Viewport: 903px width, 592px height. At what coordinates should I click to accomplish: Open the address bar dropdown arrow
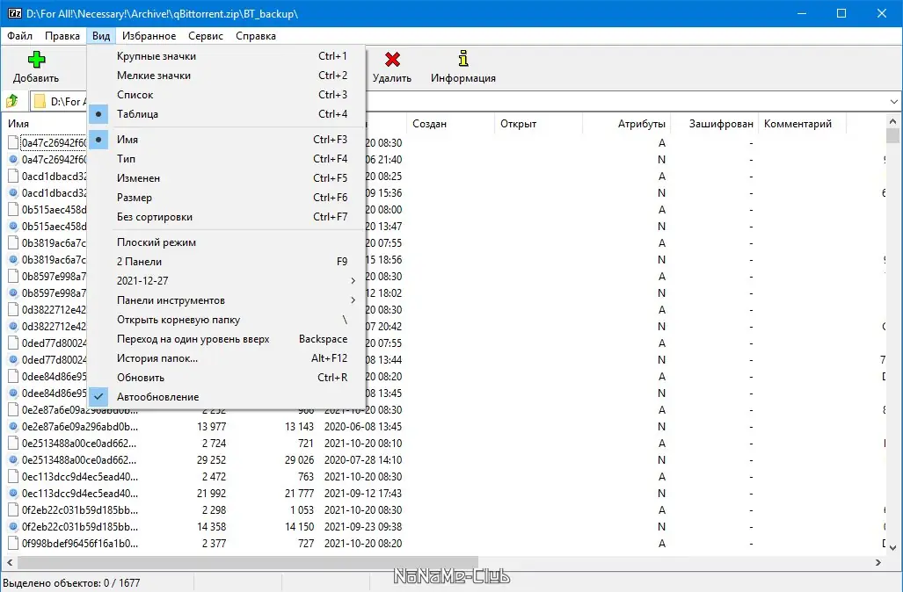point(894,102)
